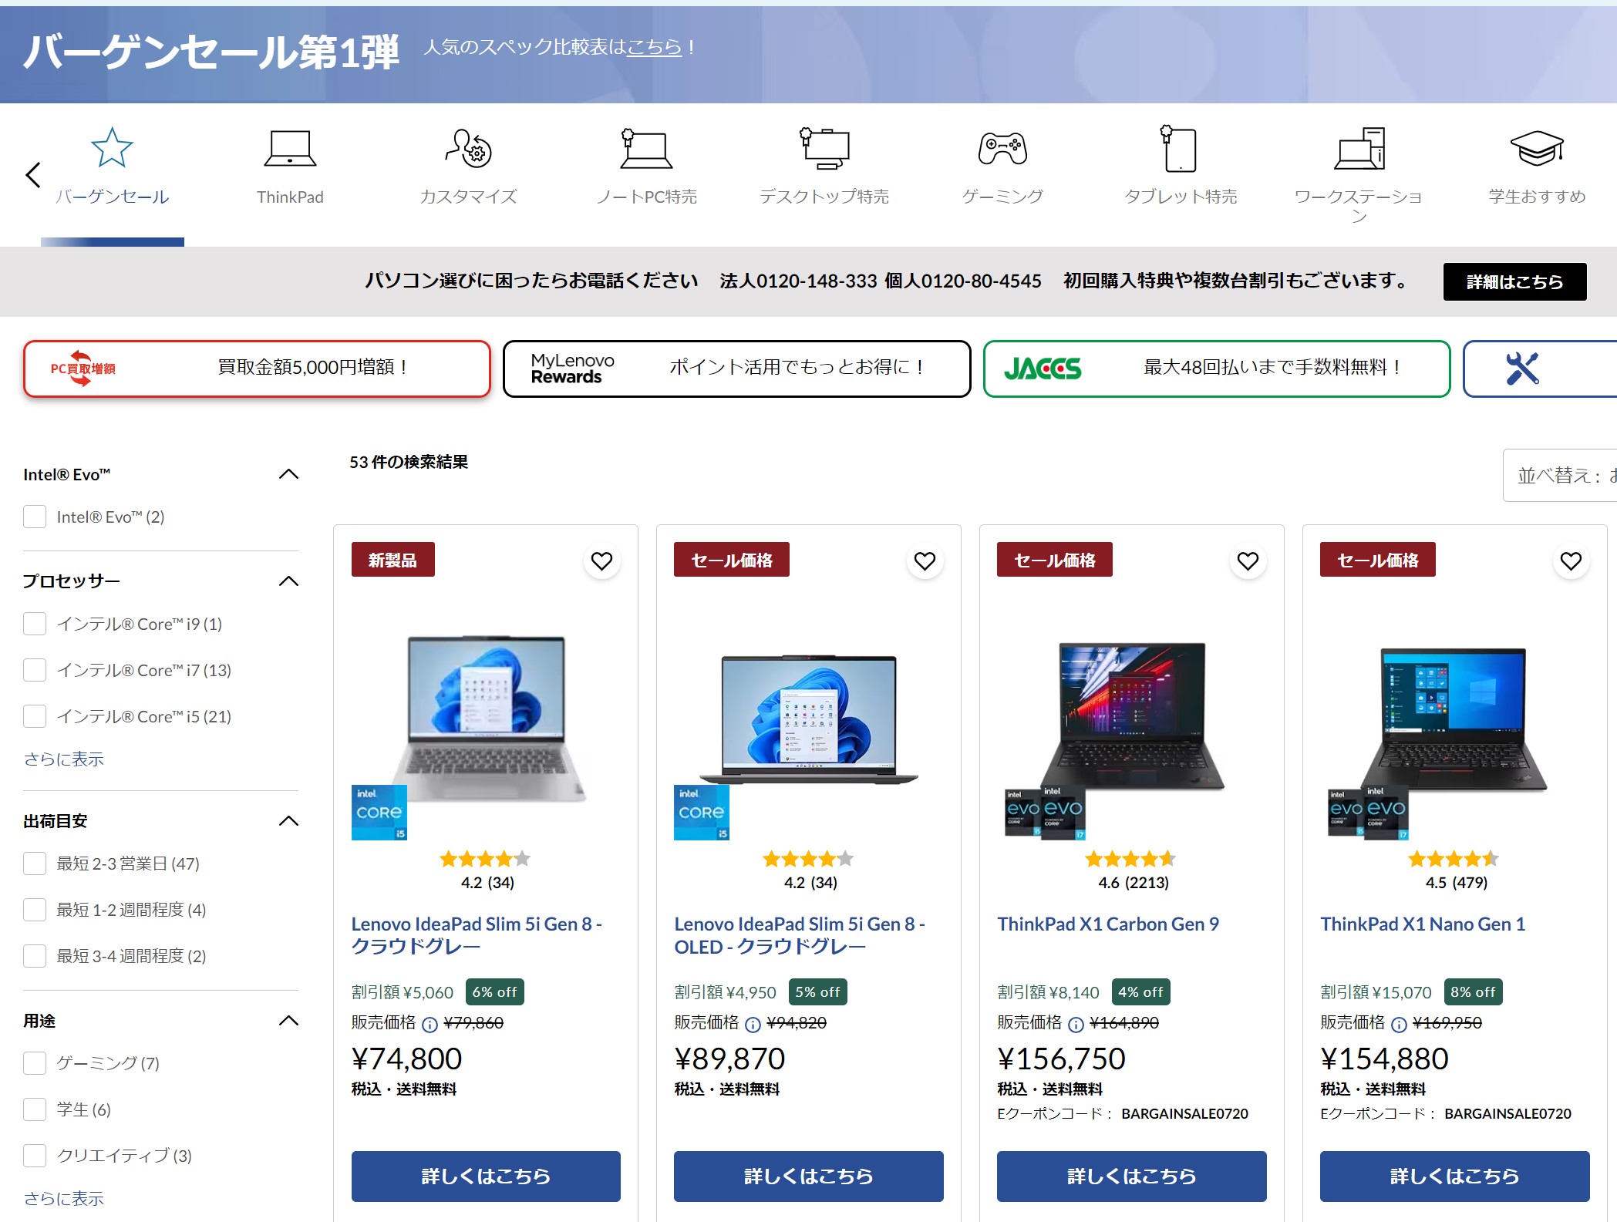Click the student graduation cap icon
The width and height of the screenshot is (1617, 1222).
(1536, 149)
